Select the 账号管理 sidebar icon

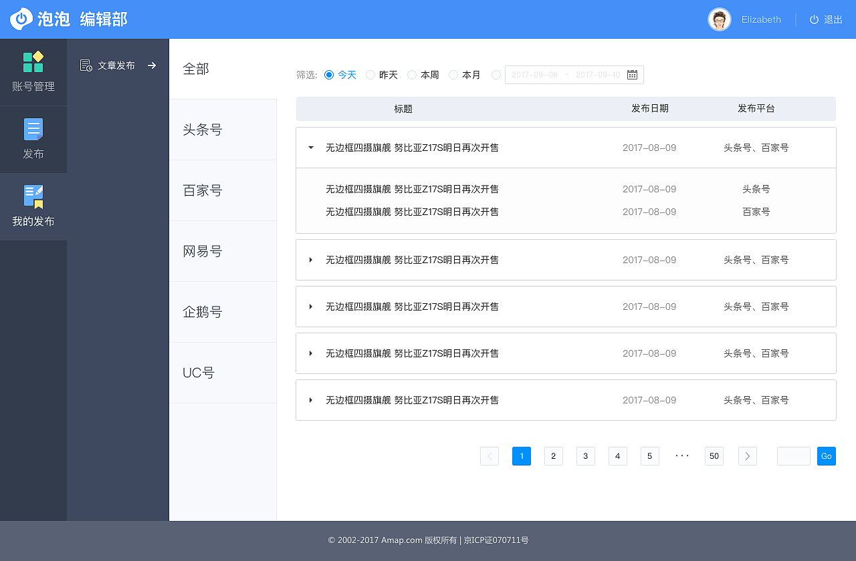point(33,61)
